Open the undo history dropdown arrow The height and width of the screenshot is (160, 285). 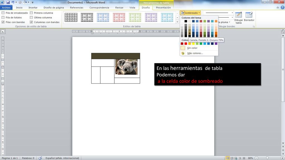pyautogui.click(x=16, y=2)
